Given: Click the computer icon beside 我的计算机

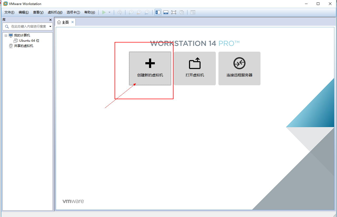Looking at the screenshot, I should tap(11, 35).
